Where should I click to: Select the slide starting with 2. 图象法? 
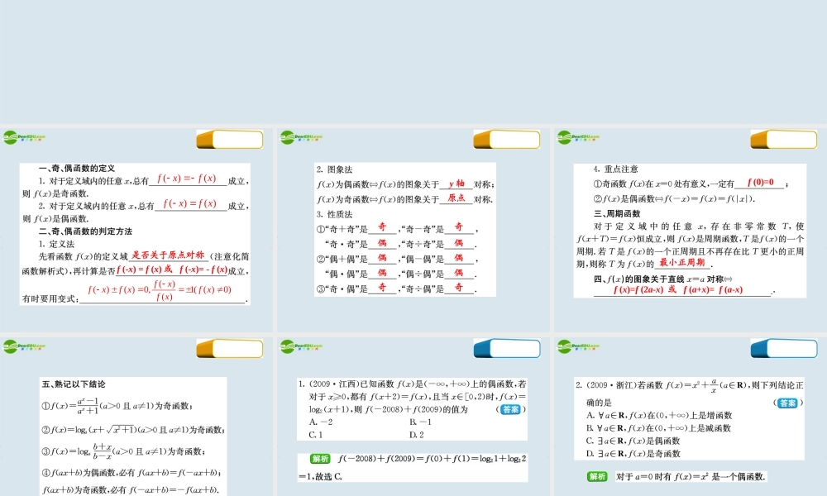pyautogui.click(x=413, y=230)
